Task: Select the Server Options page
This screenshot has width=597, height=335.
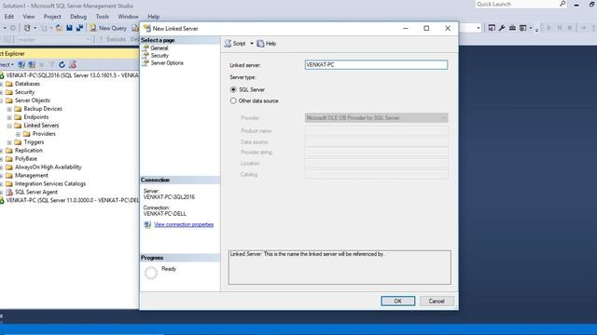Action: [167, 63]
